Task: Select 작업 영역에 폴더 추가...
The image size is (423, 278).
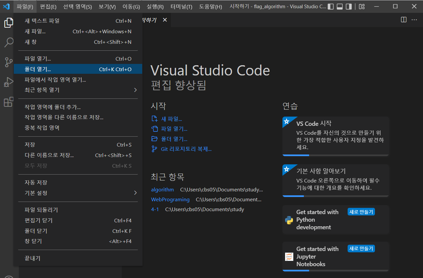Action: tap(78, 107)
